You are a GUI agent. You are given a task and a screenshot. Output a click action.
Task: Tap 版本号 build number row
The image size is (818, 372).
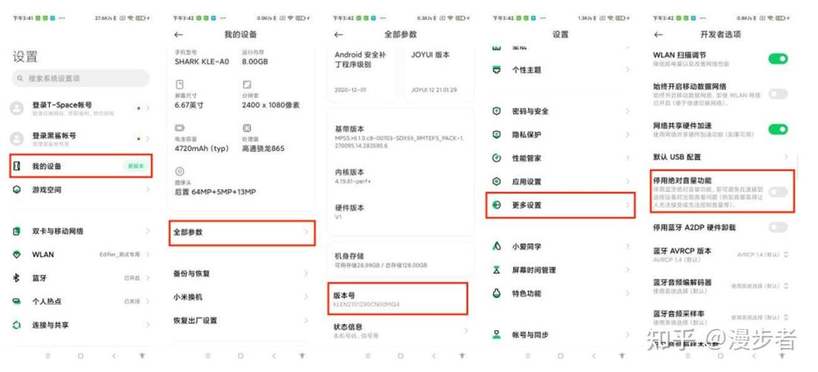point(398,298)
